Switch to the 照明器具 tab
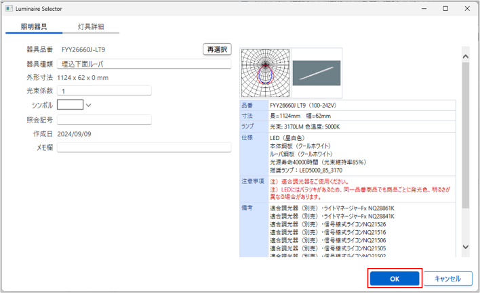 (34, 26)
